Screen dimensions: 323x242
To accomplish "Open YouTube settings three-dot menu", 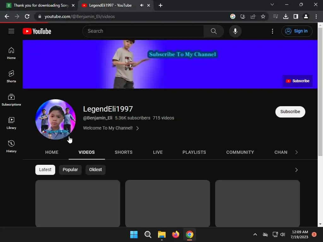I will [x=272, y=31].
